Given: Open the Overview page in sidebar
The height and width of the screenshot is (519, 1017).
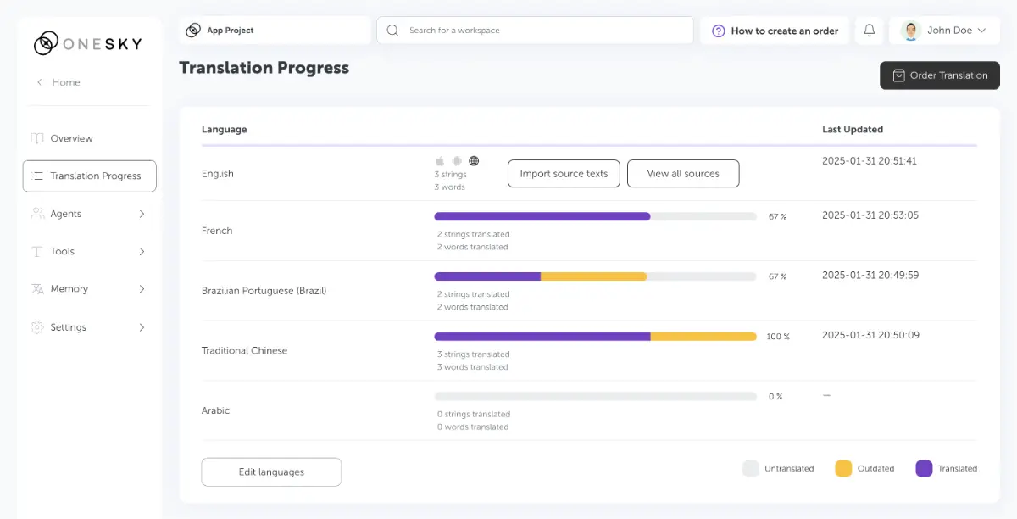Looking at the screenshot, I should pos(71,138).
